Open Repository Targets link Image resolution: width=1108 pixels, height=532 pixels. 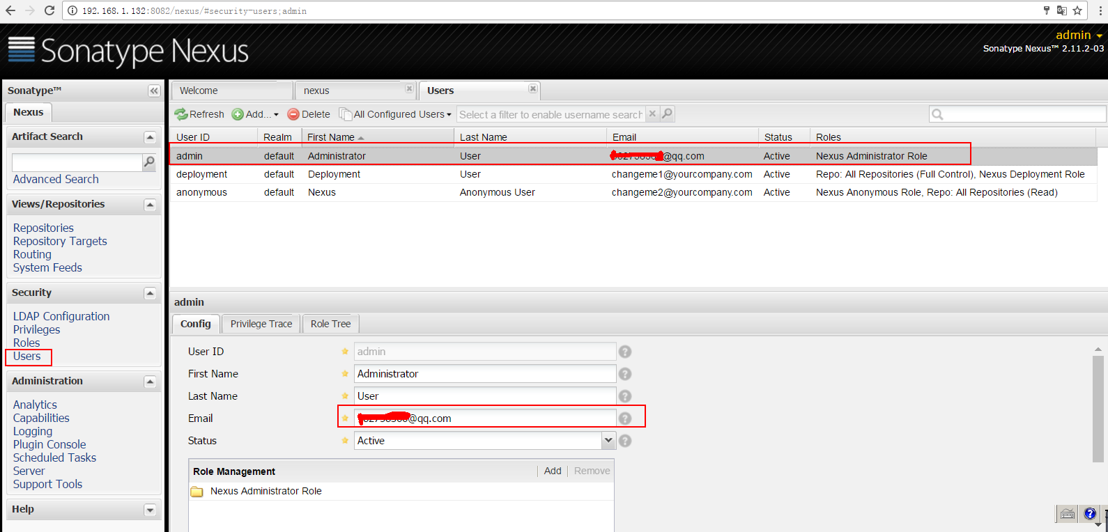coord(60,241)
